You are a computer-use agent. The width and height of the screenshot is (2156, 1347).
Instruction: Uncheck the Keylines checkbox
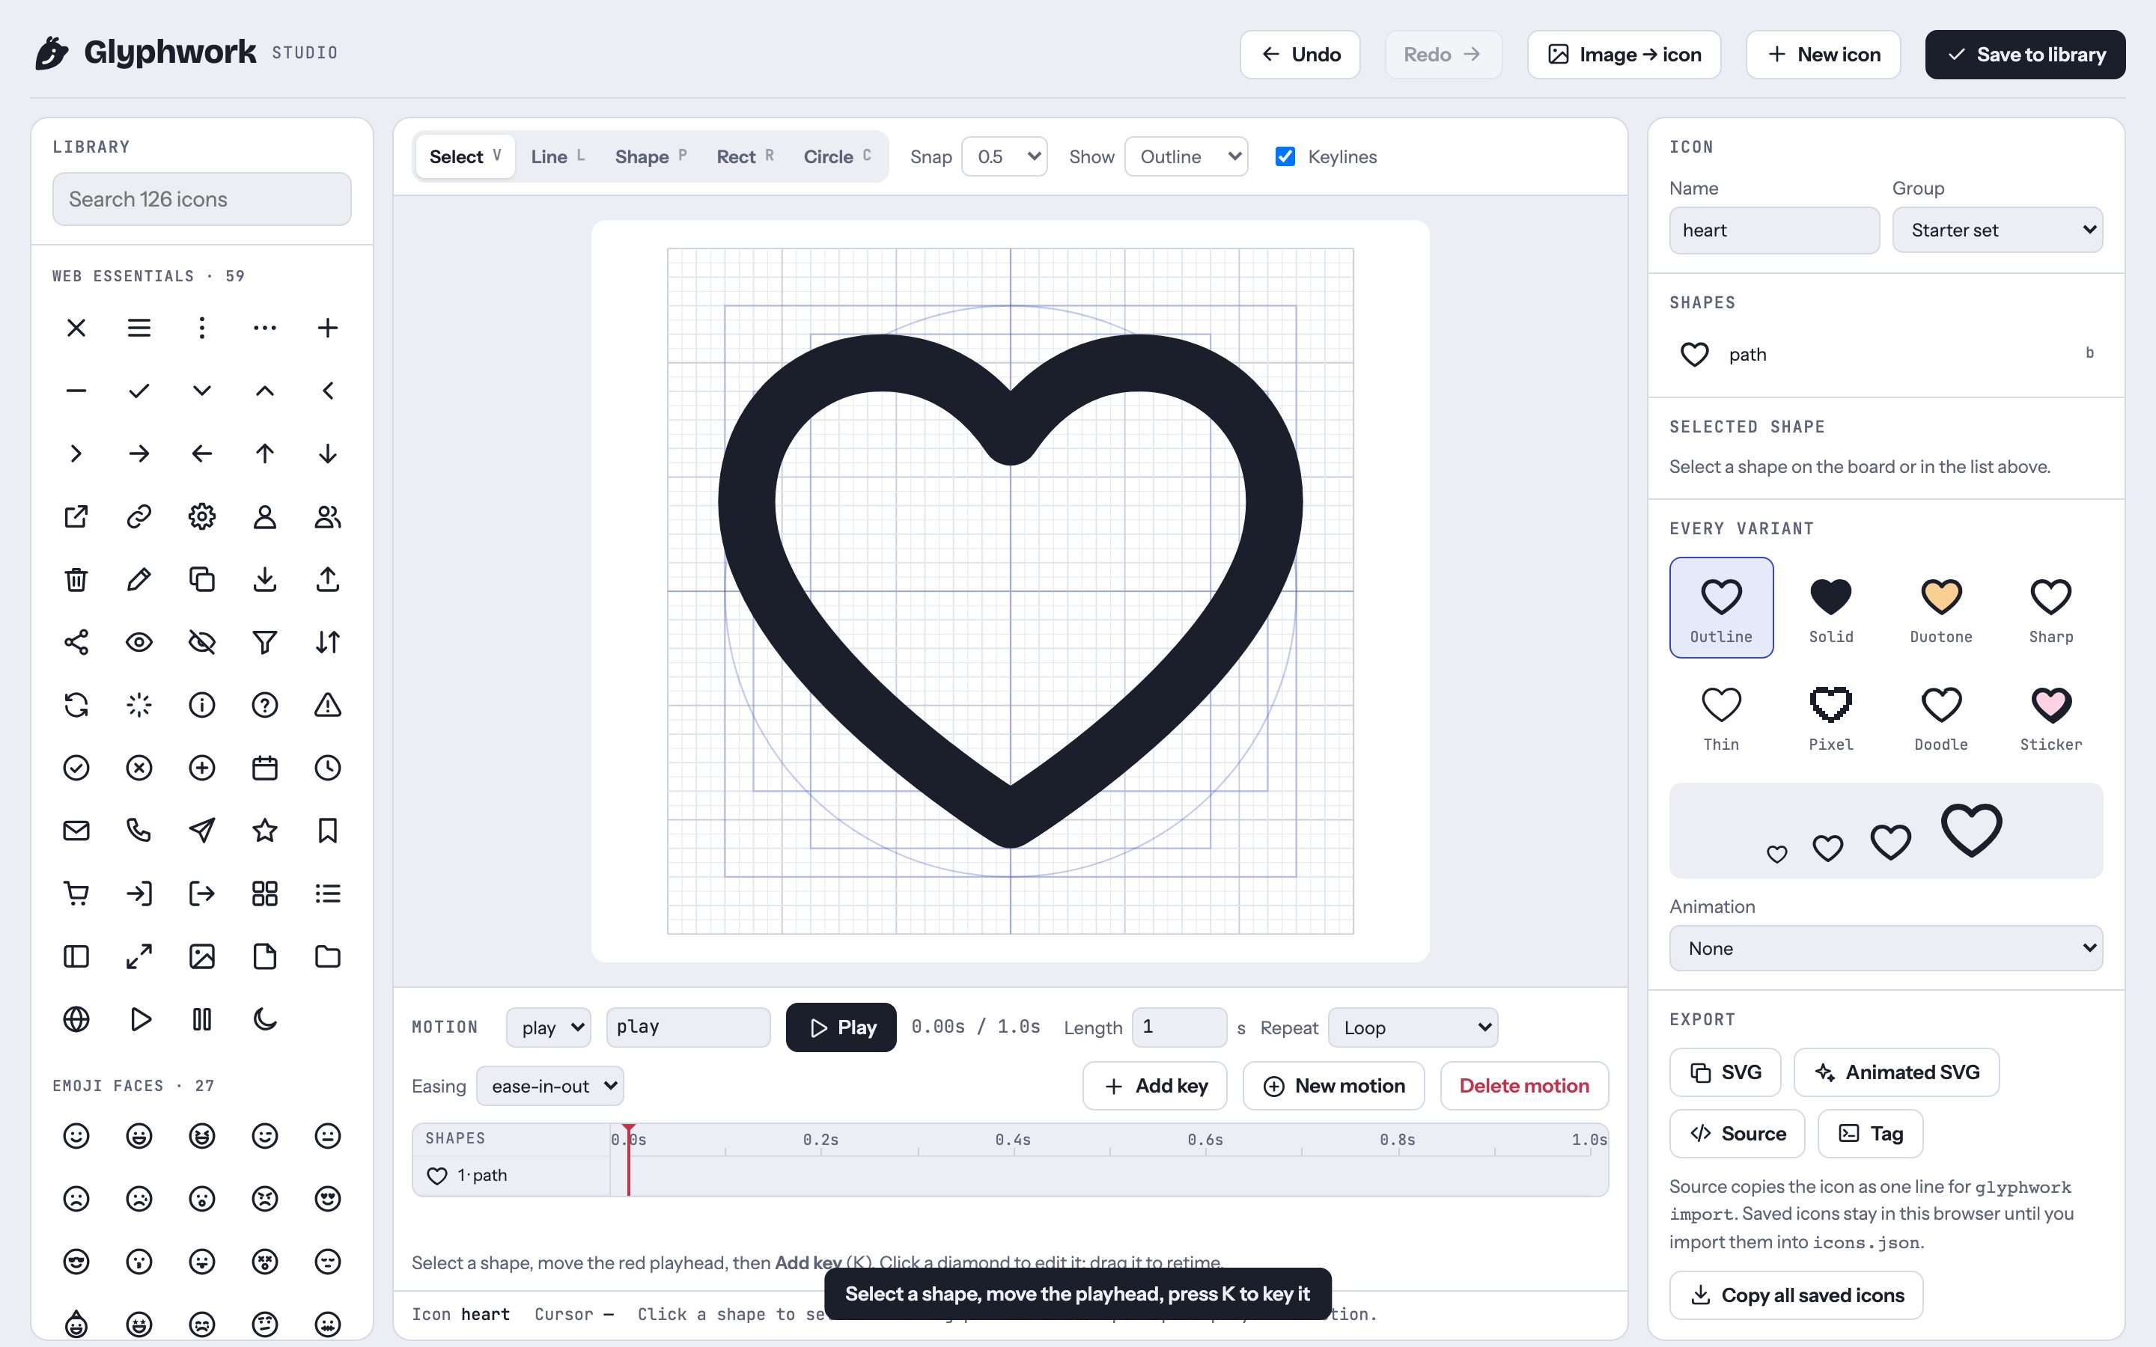(x=1285, y=157)
